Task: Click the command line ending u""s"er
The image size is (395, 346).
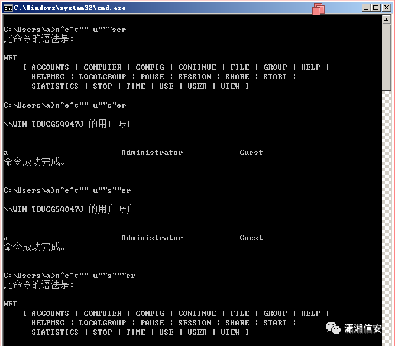Action: [90, 105]
